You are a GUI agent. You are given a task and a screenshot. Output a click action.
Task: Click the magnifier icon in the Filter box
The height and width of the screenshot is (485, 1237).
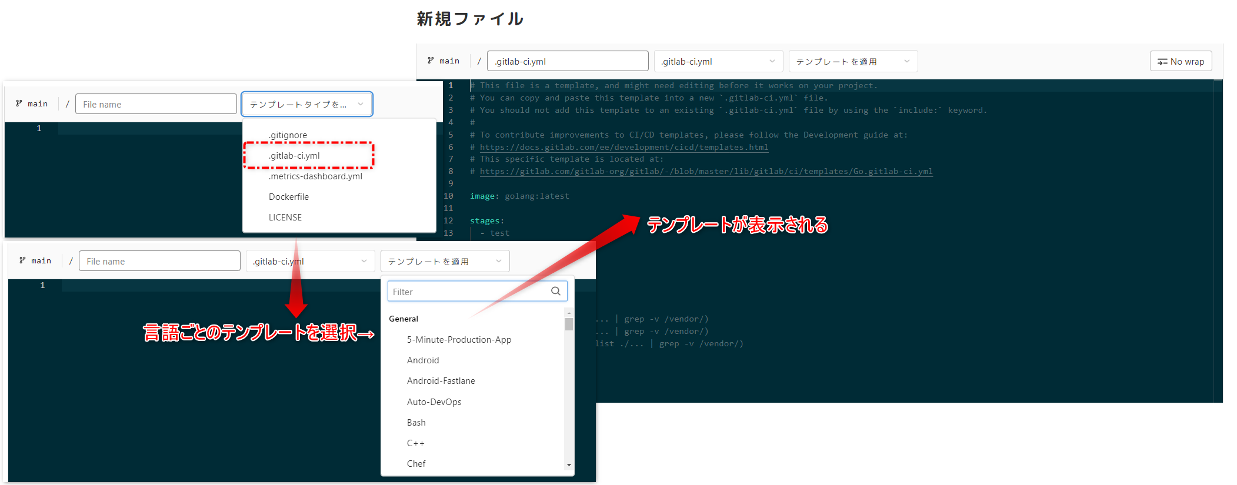[555, 292]
